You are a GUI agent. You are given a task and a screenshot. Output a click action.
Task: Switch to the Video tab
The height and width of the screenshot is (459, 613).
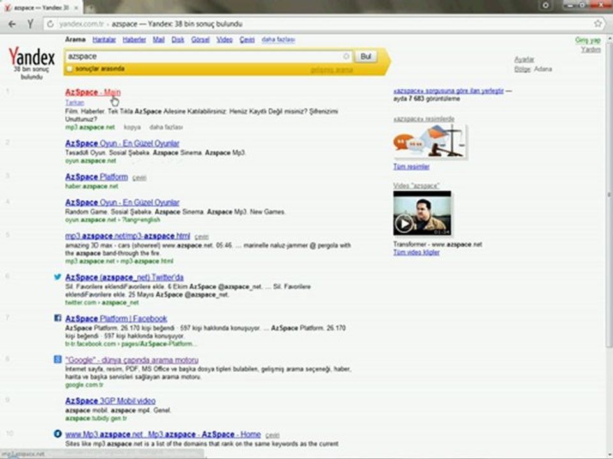224,40
